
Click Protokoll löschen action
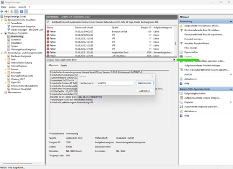[193, 39]
